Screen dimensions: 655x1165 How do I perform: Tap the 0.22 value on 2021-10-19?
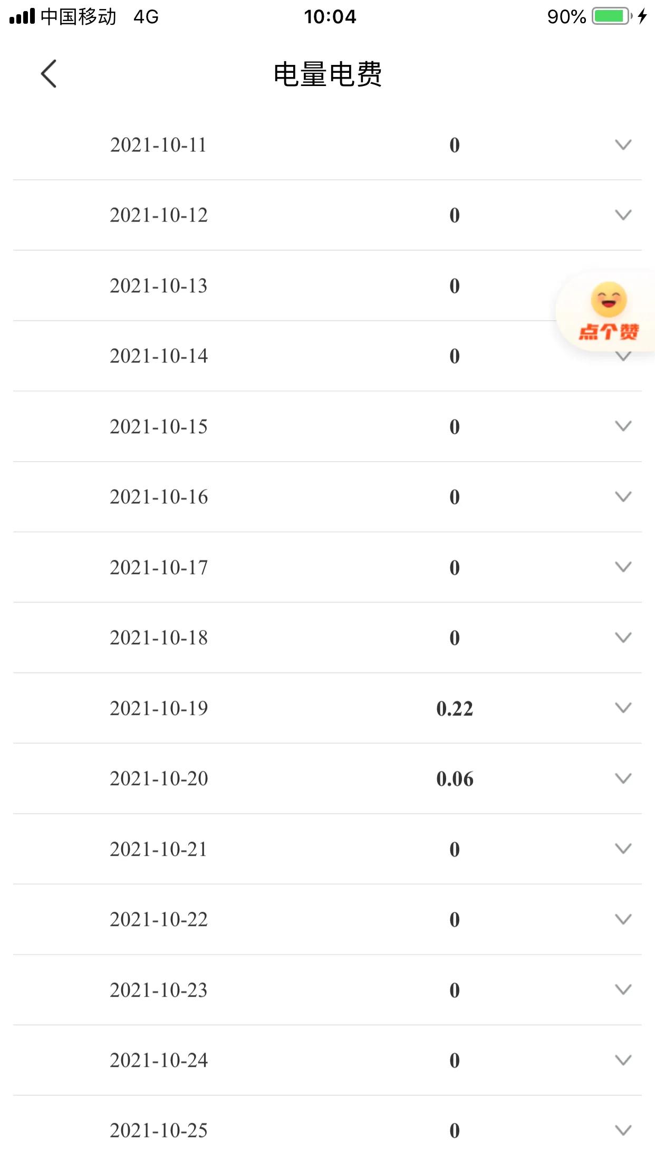pos(455,708)
